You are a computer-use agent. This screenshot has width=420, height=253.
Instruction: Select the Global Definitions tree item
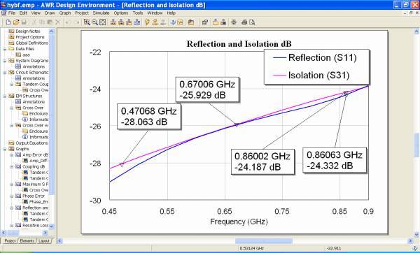(32, 43)
